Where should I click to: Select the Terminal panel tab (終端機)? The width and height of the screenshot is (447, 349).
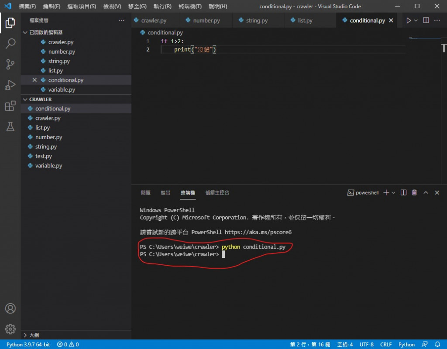188,193
